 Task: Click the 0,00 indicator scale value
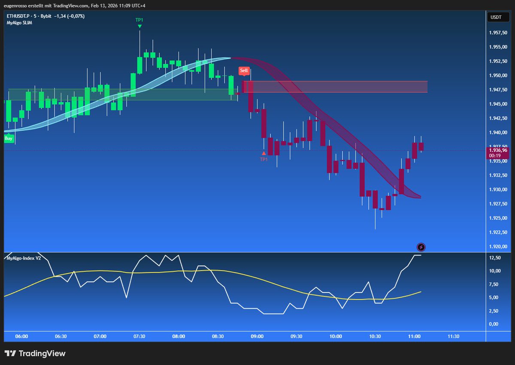494,324
